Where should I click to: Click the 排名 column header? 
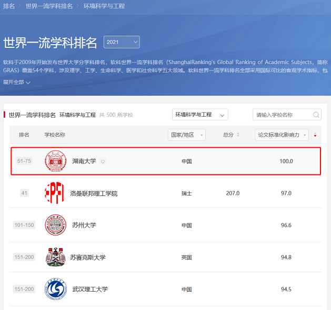point(24,135)
